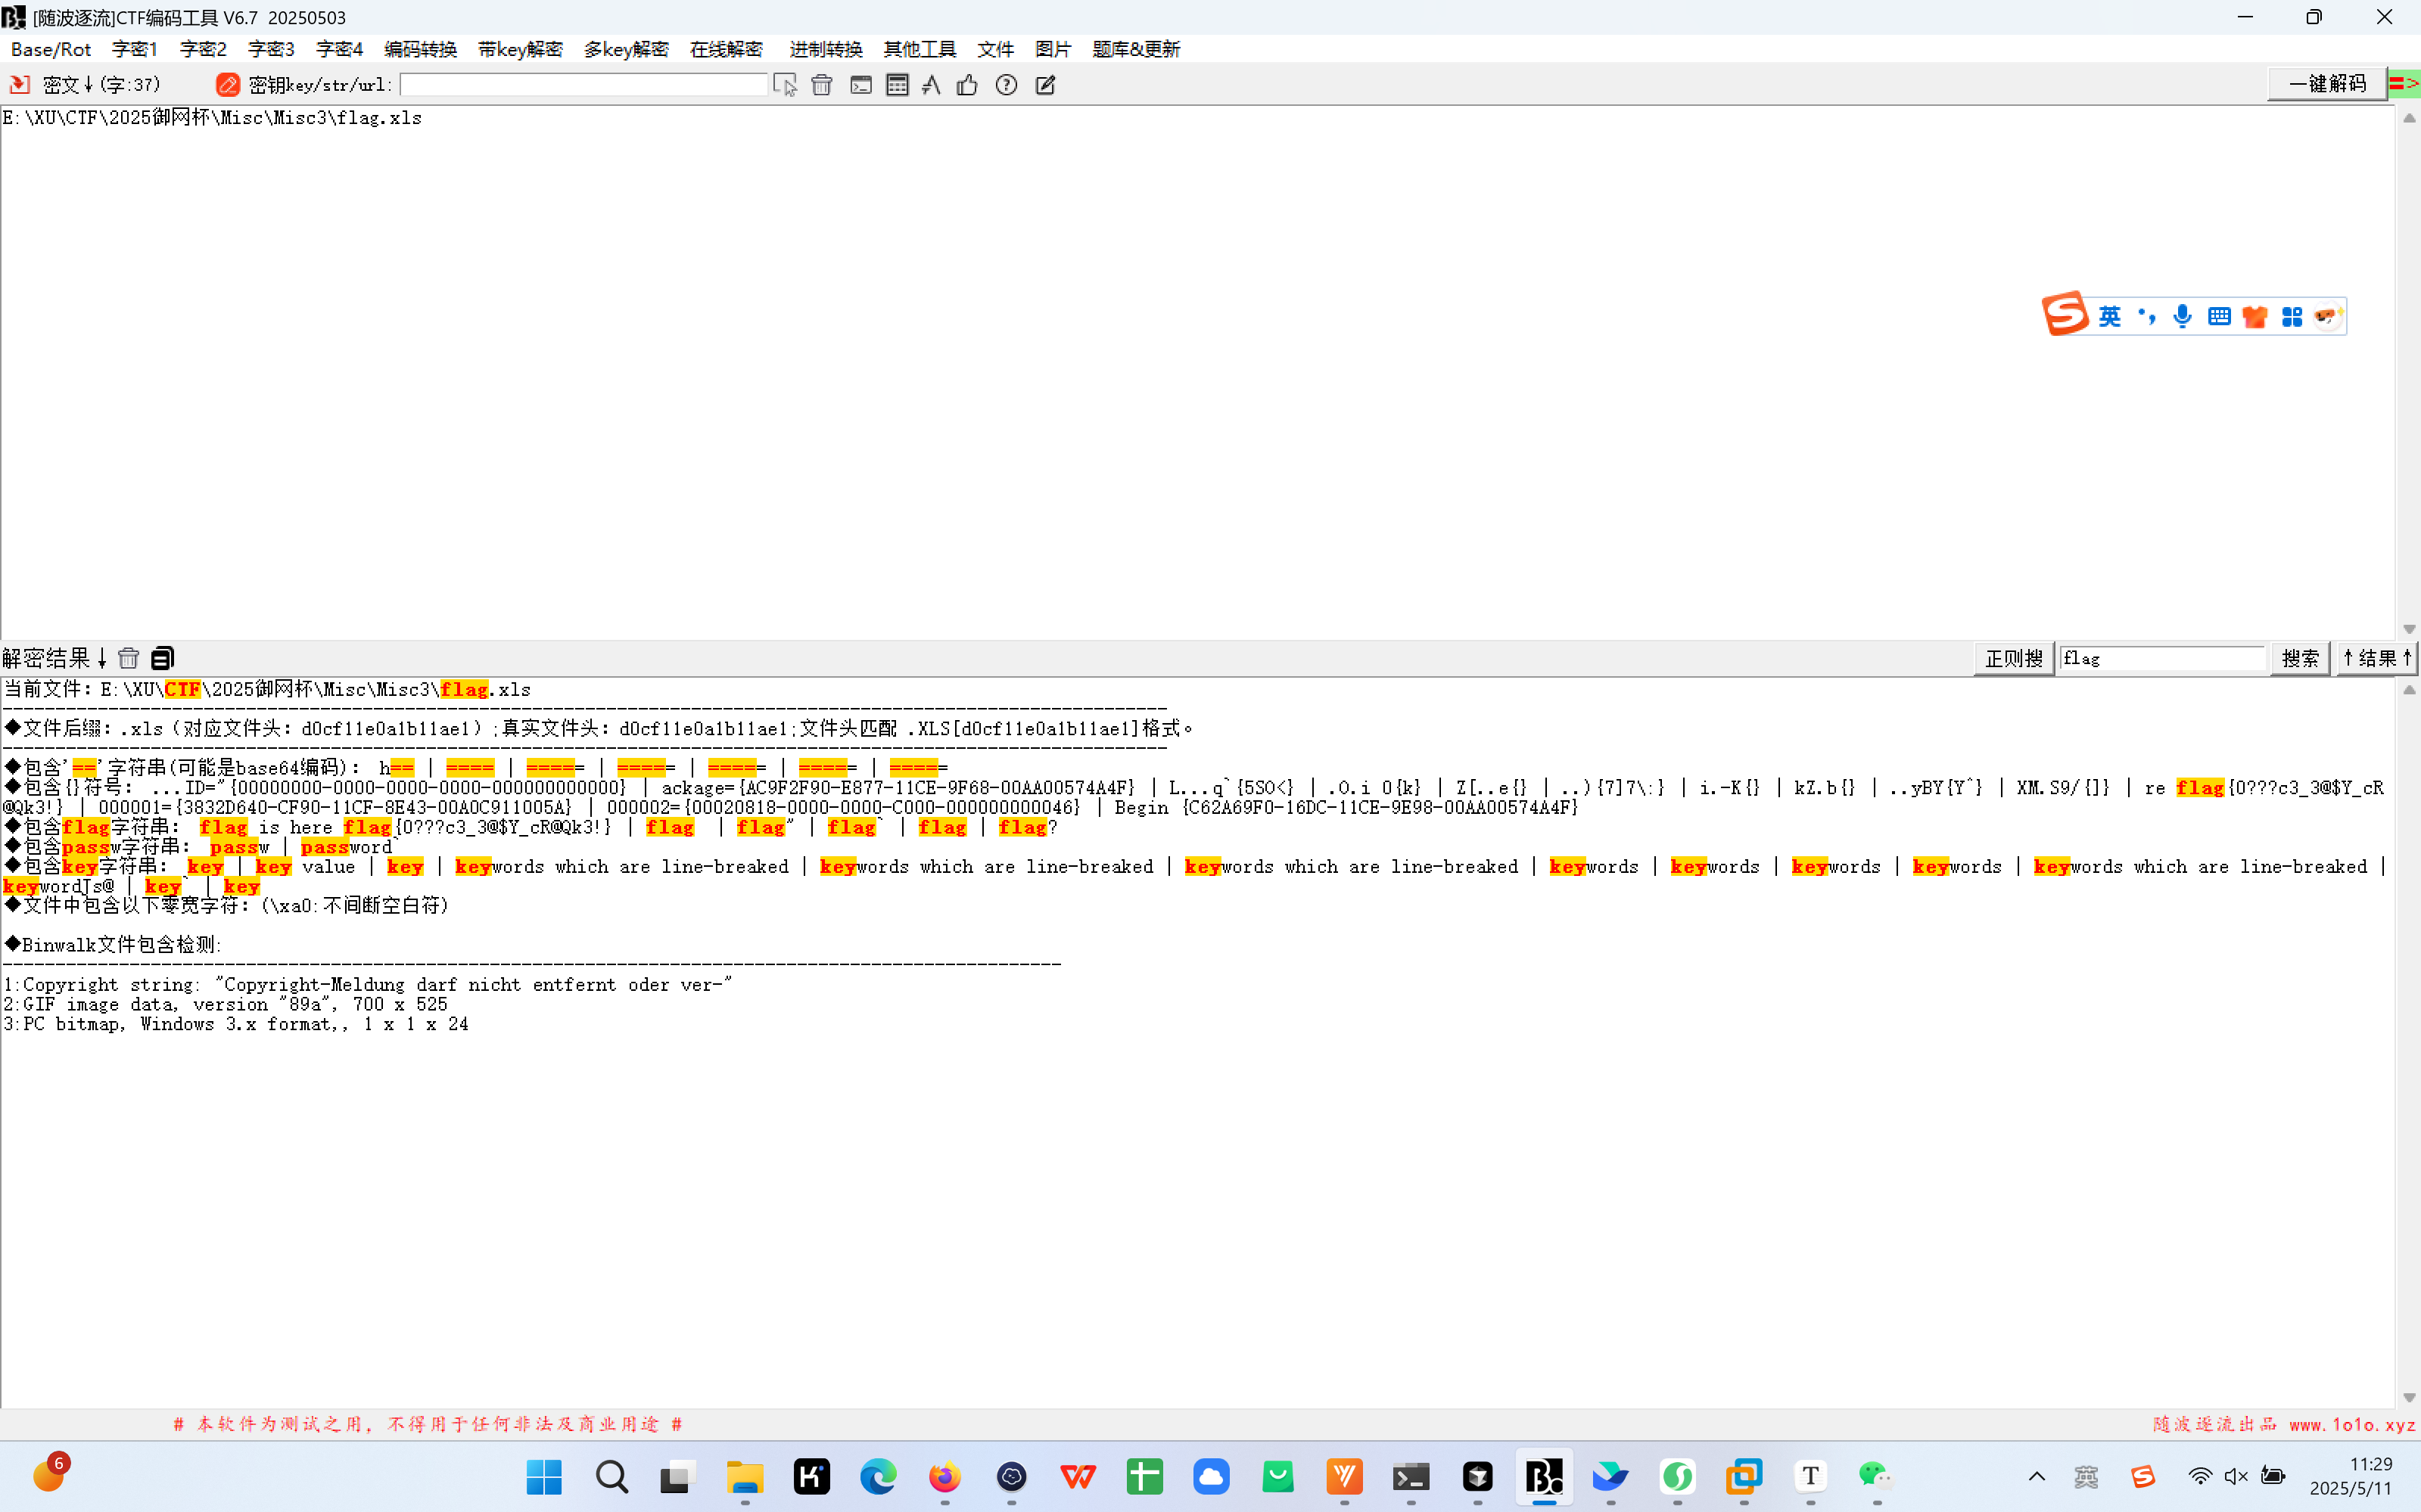The width and height of the screenshot is (2421, 1512).
Task: Clear decryption results with the trash icon
Action: click(128, 658)
